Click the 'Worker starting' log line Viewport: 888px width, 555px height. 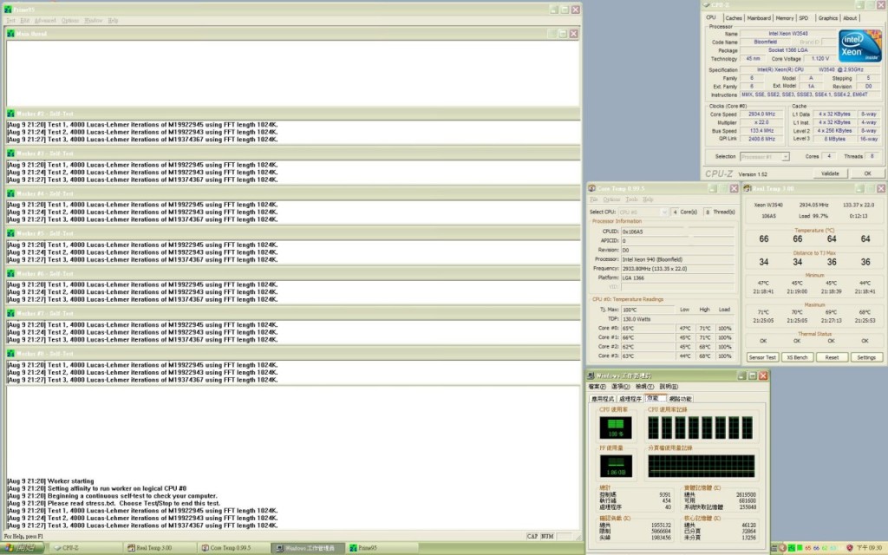50,480
